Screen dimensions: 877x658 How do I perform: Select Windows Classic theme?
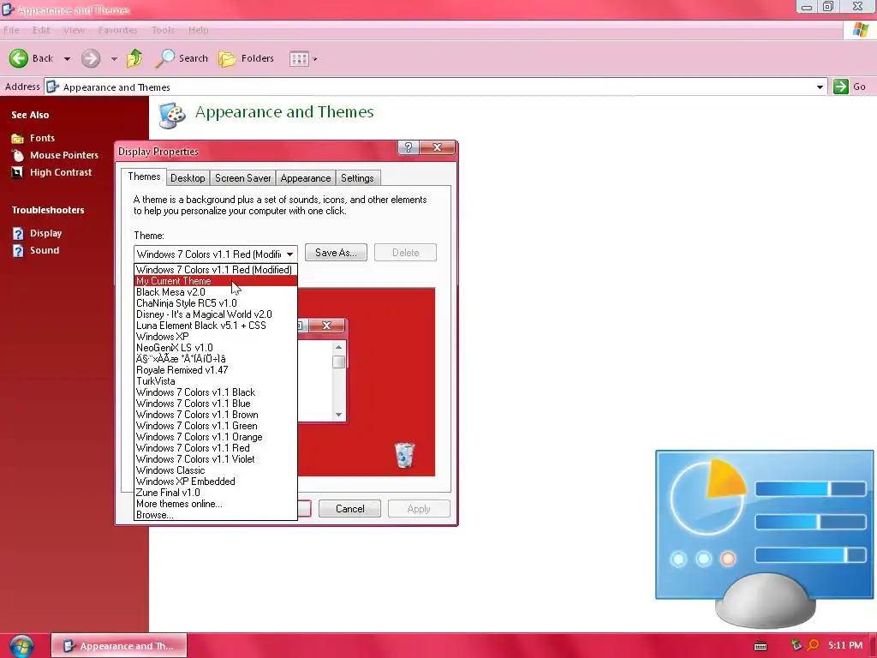click(216, 470)
